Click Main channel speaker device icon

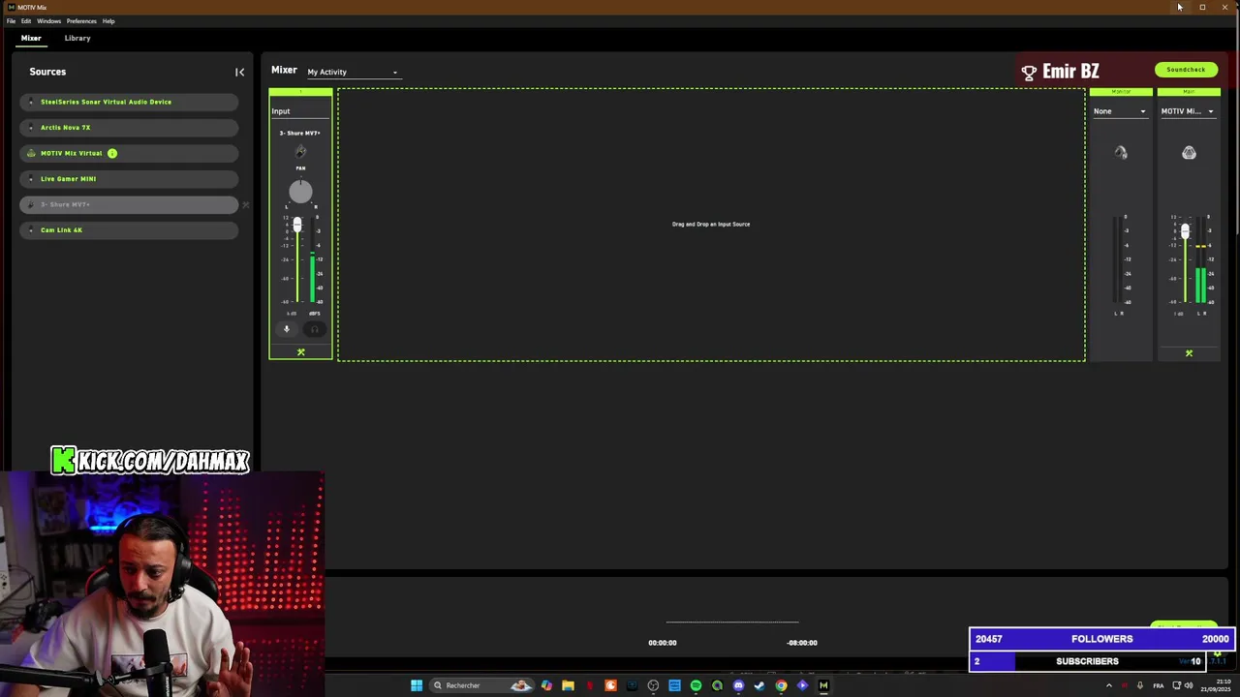coord(1189,153)
